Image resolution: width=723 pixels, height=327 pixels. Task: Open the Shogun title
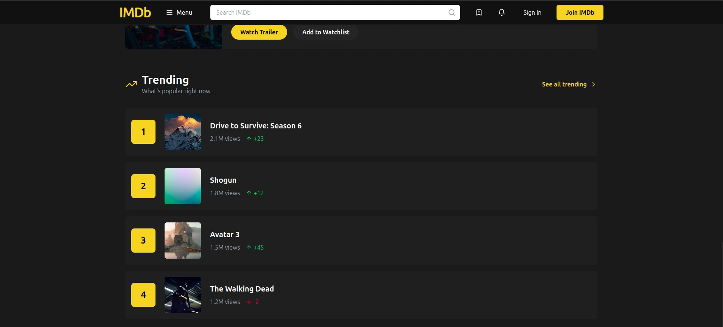click(x=223, y=180)
